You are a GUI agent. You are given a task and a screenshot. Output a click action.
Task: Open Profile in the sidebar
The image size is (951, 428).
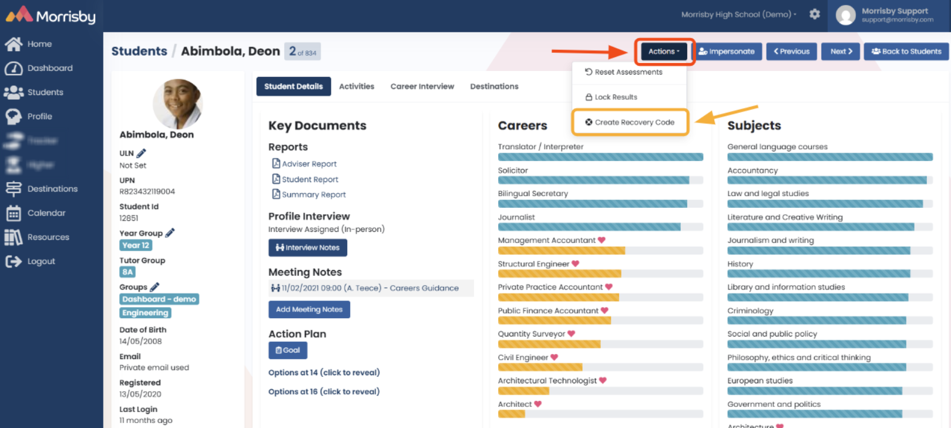click(28, 116)
